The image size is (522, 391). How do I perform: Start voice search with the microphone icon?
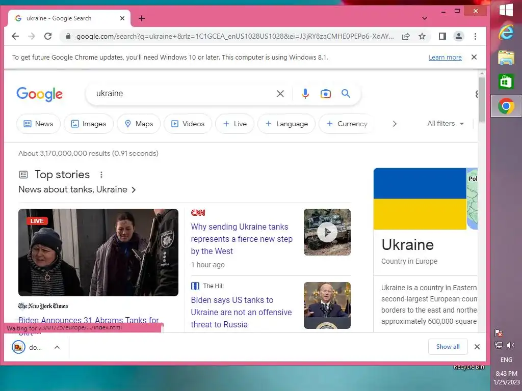[305, 94]
